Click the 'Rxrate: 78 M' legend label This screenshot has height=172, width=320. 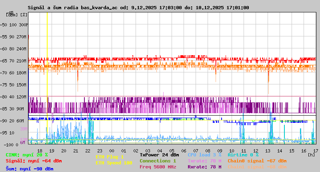204,167
